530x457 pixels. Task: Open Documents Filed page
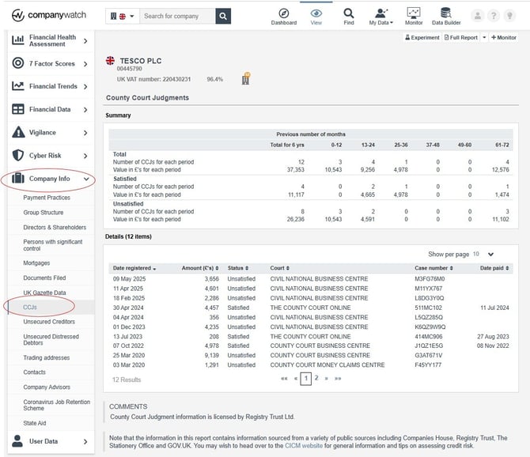44,278
